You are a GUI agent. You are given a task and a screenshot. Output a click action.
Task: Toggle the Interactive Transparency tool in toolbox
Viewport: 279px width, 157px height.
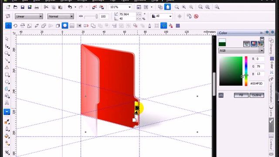[7, 112]
